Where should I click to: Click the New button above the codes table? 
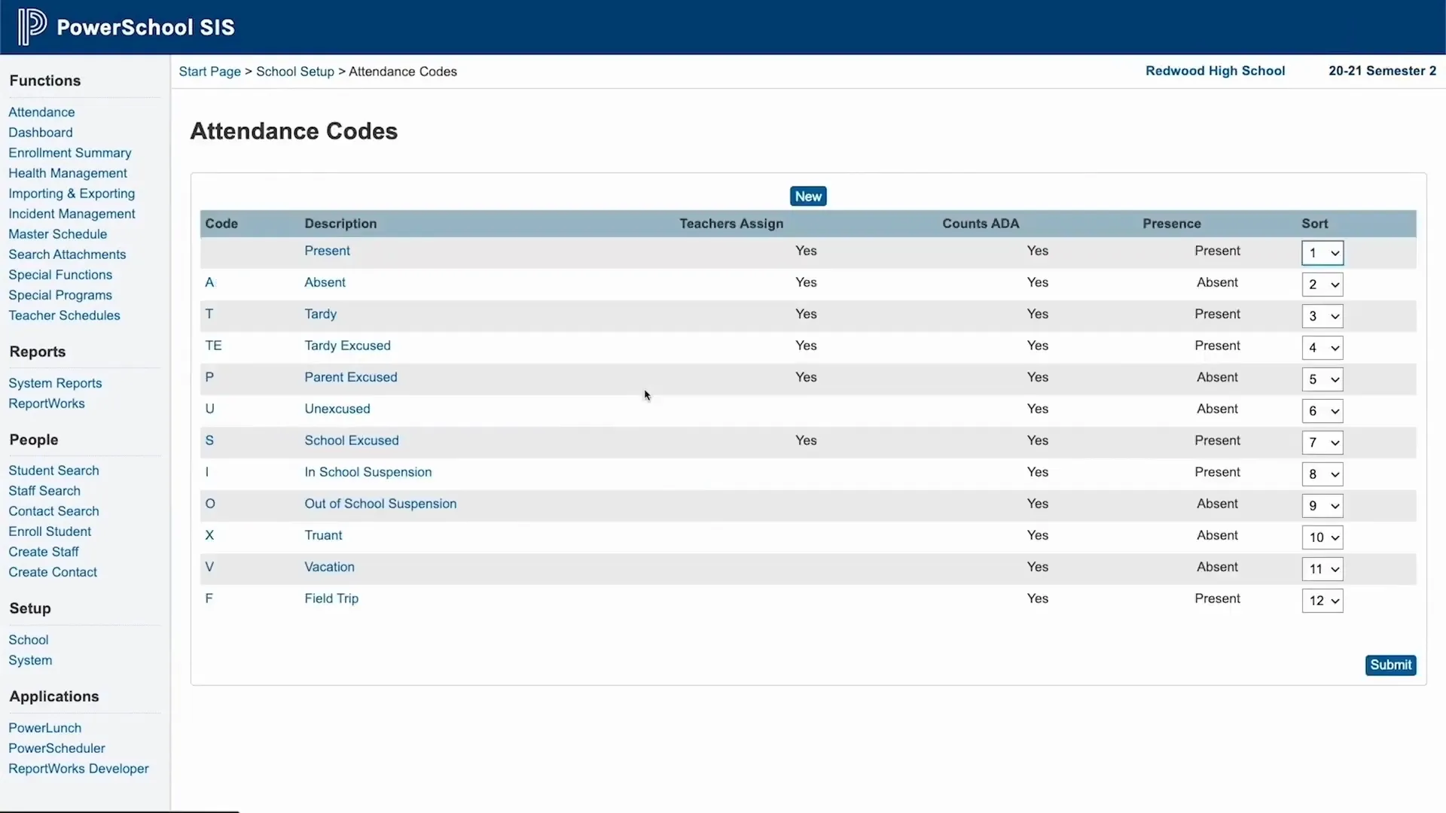tap(807, 196)
